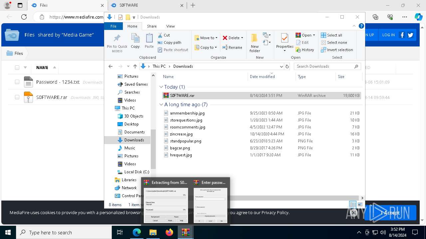Open file History

pyautogui.click(x=305, y=50)
